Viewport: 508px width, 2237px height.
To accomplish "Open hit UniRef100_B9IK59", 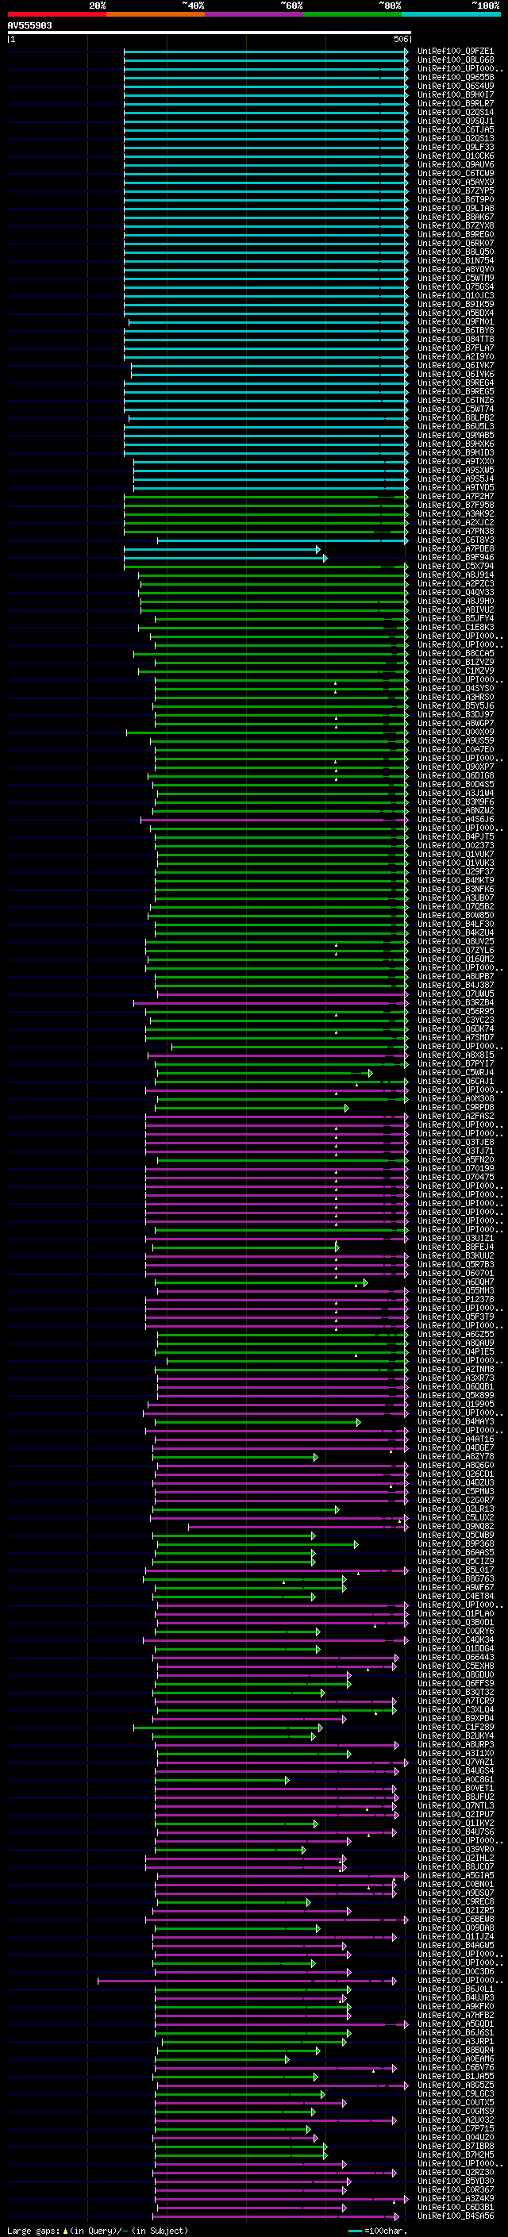I will coord(455,304).
